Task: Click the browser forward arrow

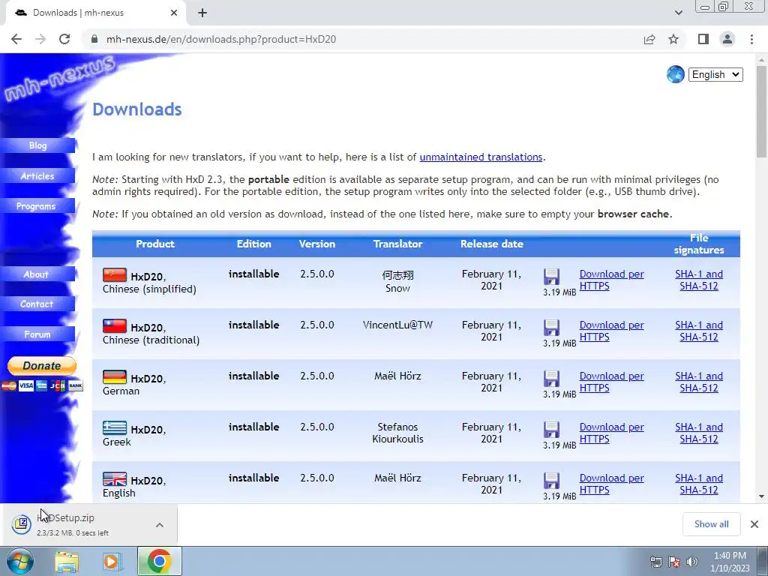Action: (x=40, y=39)
